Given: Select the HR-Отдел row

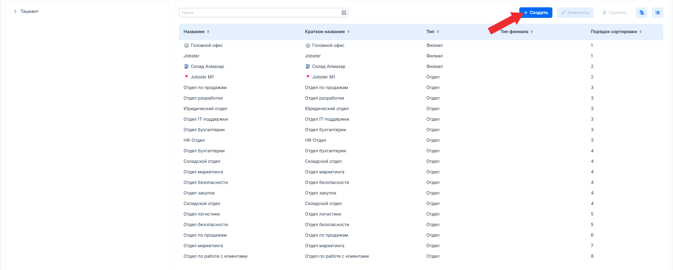Looking at the screenshot, I should [x=194, y=140].
